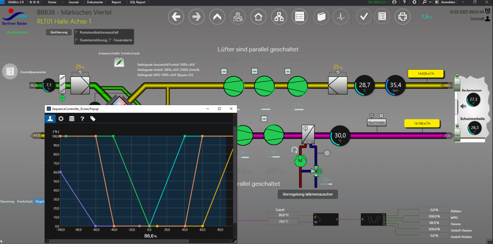
Task: Expand the search dropdown arrow in top bar
Action: pos(430,2)
